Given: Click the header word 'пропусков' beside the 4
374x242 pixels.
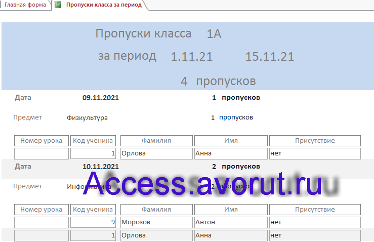Looking at the screenshot, I should point(226,82).
